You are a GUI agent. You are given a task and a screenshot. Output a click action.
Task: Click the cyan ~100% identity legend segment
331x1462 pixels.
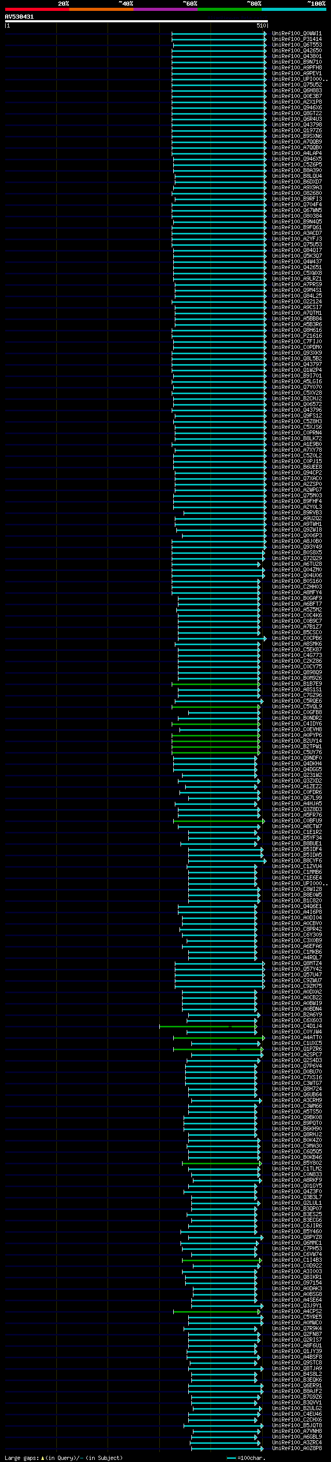point(294,9)
